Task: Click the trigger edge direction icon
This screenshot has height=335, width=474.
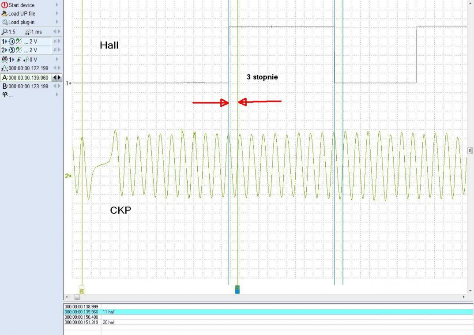Action: pyautogui.click(x=19, y=60)
